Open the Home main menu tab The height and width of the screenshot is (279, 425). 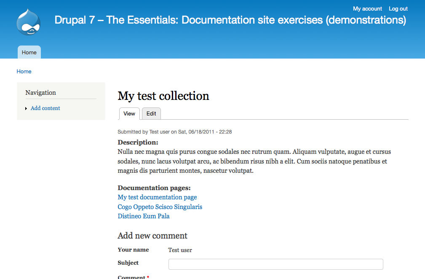[x=29, y=52]
